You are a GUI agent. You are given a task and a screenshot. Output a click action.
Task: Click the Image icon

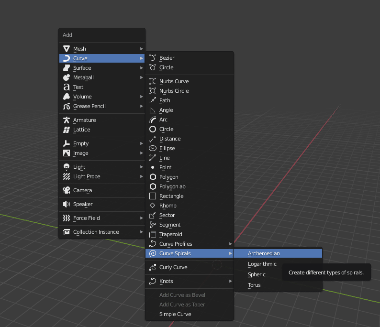coord(67,153)
